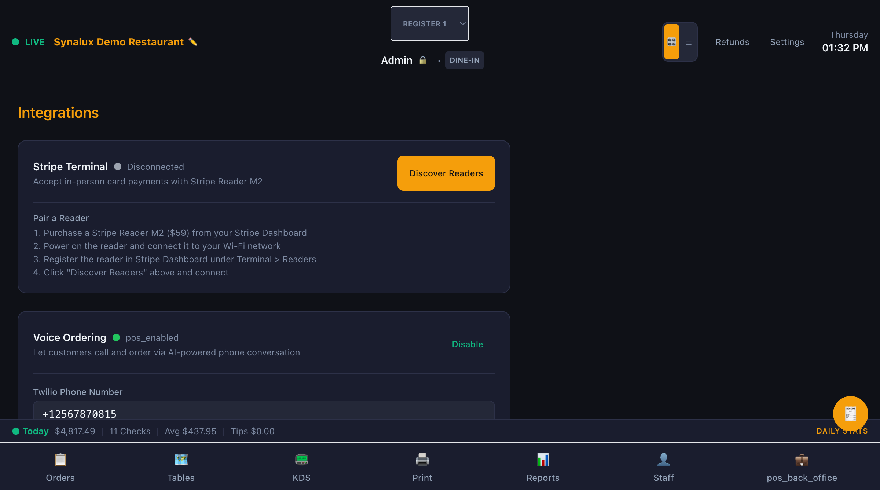
Task: Open Settings in the header
Action: 787,42
